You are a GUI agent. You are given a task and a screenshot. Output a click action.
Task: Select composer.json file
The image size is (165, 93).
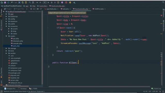coord(16,68)
